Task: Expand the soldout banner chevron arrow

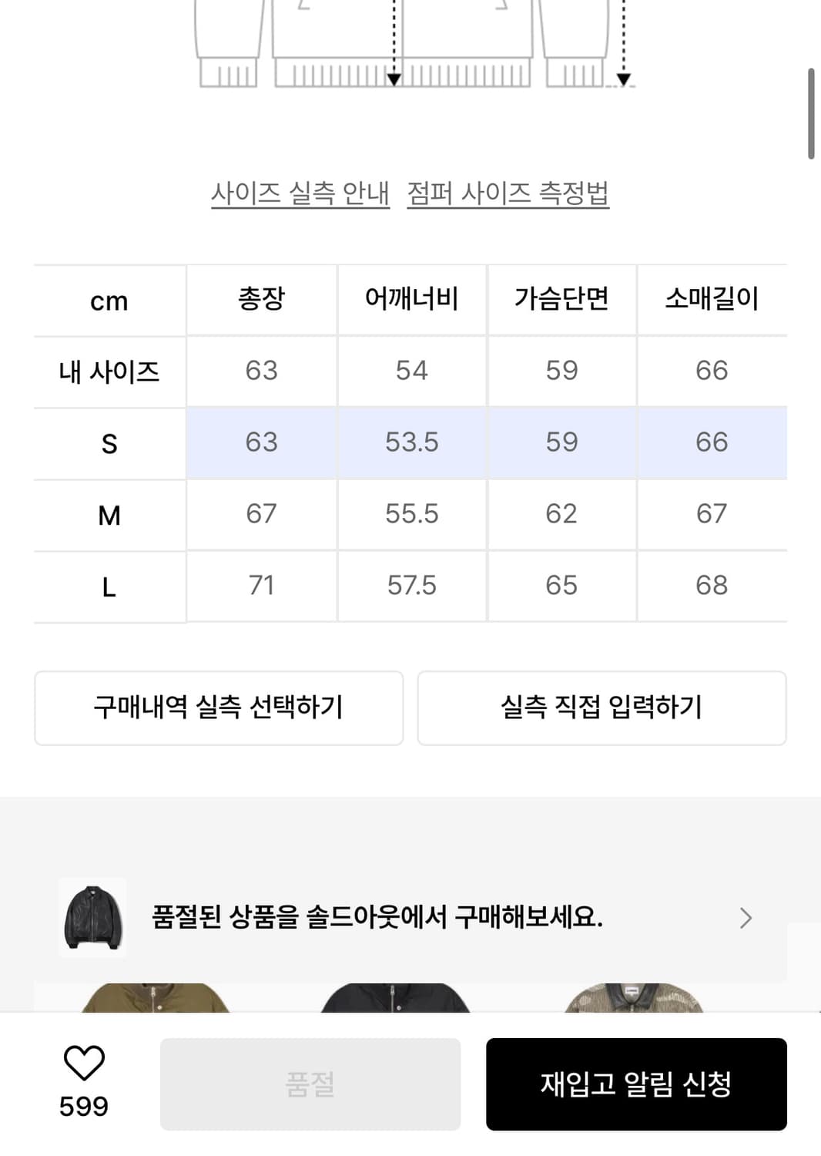Action: [x=745, y=918]
